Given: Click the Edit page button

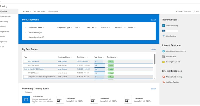Looking at the screenshot, I should click(196, 11).
